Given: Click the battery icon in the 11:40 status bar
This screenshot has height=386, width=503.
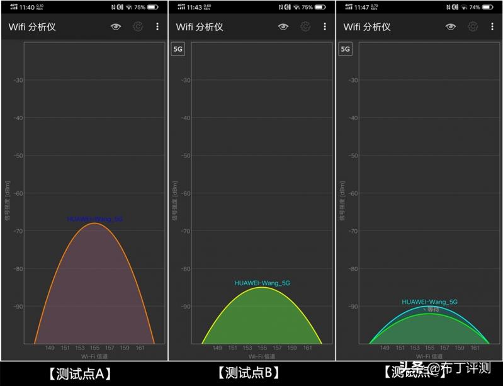Looking at the screenshot, I should coord(153,7).
